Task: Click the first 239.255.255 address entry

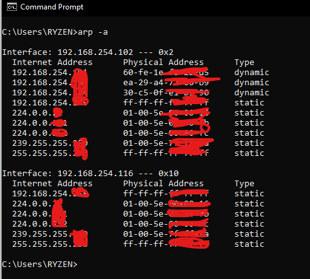Action: coord(50,143)
